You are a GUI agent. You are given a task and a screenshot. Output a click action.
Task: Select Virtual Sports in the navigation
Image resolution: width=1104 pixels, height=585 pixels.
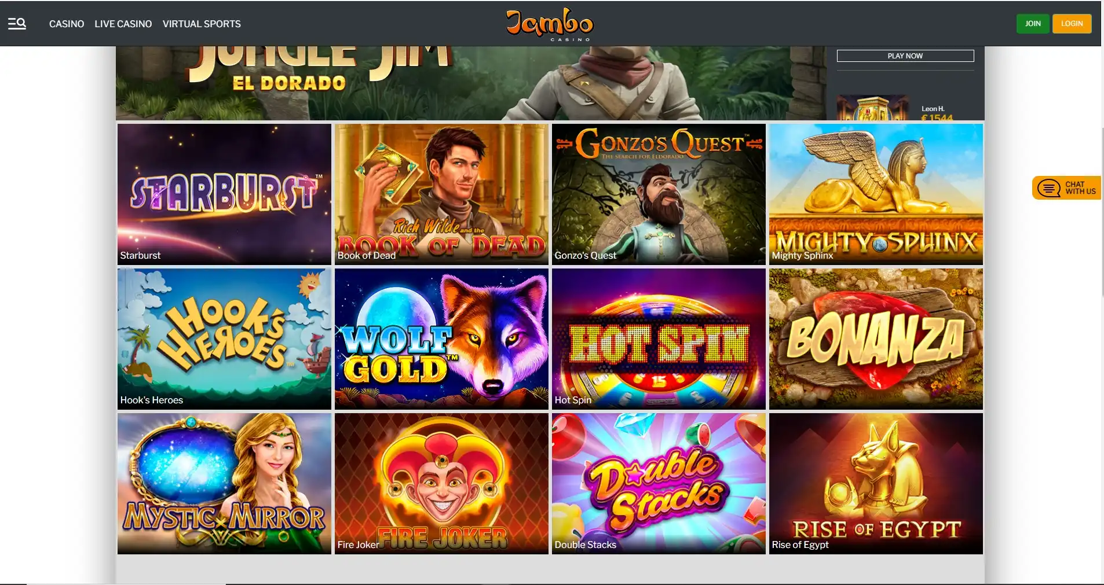pyautogui.click(x=202, y=24)
